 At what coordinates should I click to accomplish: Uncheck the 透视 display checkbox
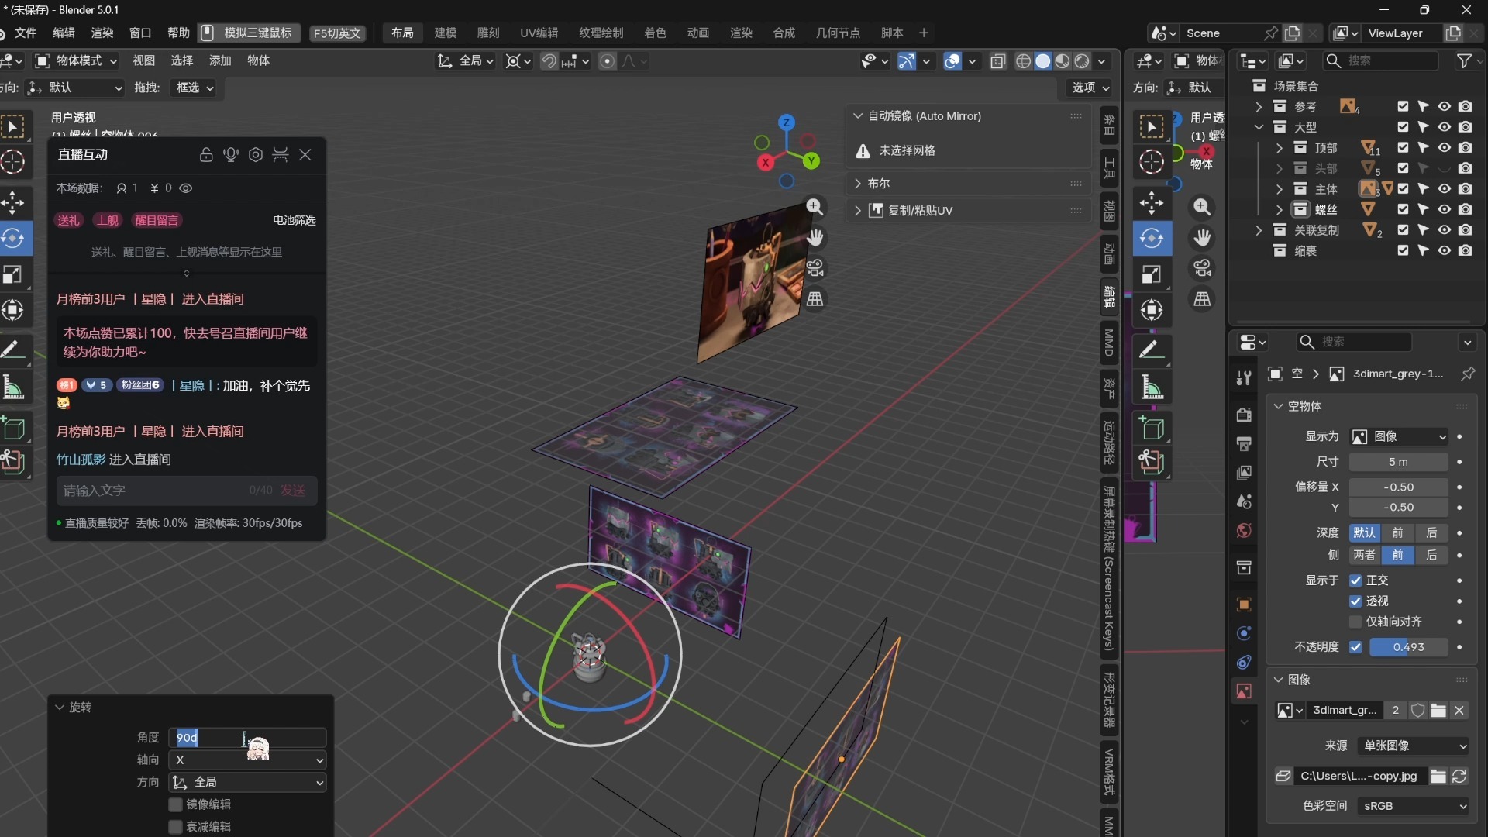(1355, 601)
